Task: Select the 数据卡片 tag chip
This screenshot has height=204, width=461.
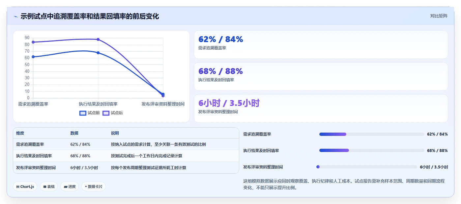Action: [94, 187]
